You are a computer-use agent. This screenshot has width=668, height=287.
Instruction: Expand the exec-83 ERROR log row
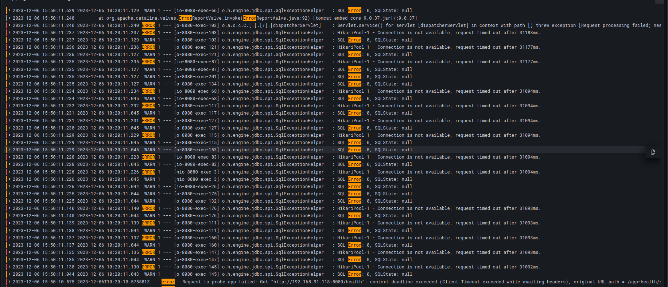click(x=9, y=157)
